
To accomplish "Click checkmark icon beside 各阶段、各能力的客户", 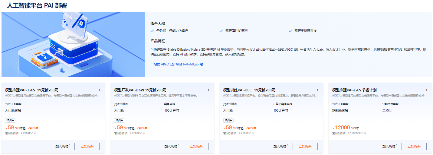I will click(152, 31).
